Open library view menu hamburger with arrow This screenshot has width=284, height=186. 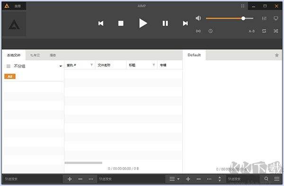pos(174,179)
